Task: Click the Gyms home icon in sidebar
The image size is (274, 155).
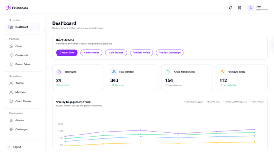Action: (11, 46)
